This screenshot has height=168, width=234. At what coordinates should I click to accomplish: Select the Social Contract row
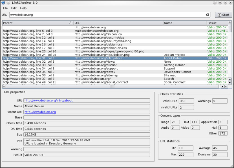(115, 82)
